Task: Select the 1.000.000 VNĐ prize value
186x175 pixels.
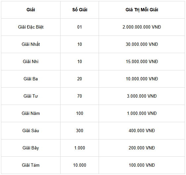Action: [142, 113]
